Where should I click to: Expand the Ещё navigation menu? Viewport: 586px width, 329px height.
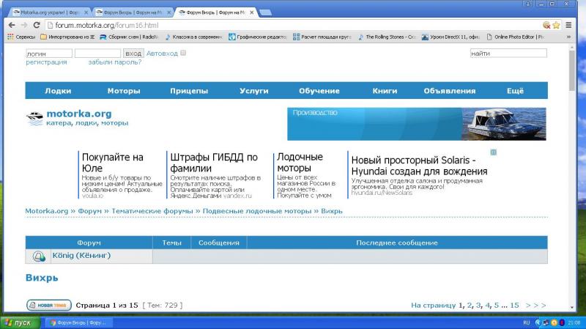point(515,91)
